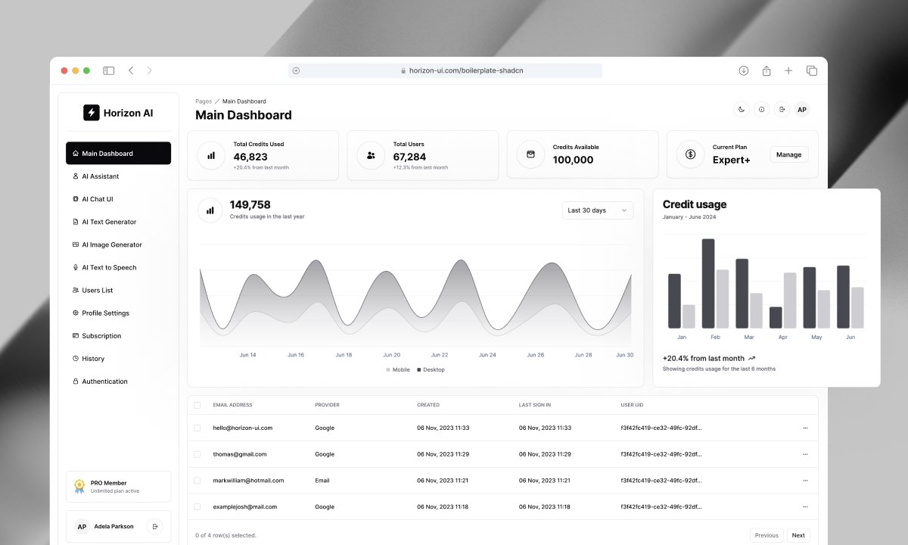Check the examplejosh@mail.com row checkbox

pos(197,506)
